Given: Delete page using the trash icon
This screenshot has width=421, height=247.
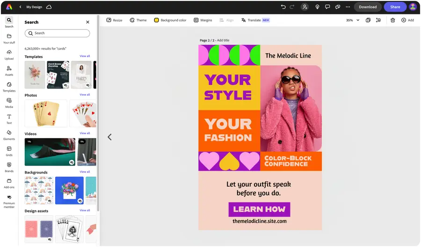Looking at the screenshot, I should 392,20.
